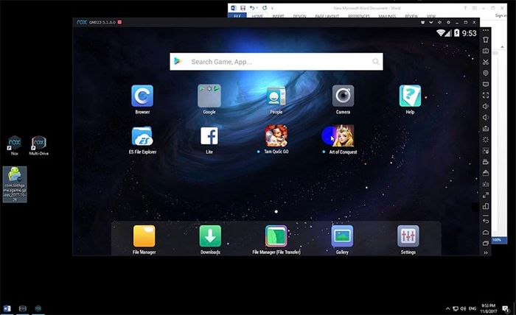This screenshot has height=315, width=516.
Task: Select the APK file on desktop
Action: point(15,184)
